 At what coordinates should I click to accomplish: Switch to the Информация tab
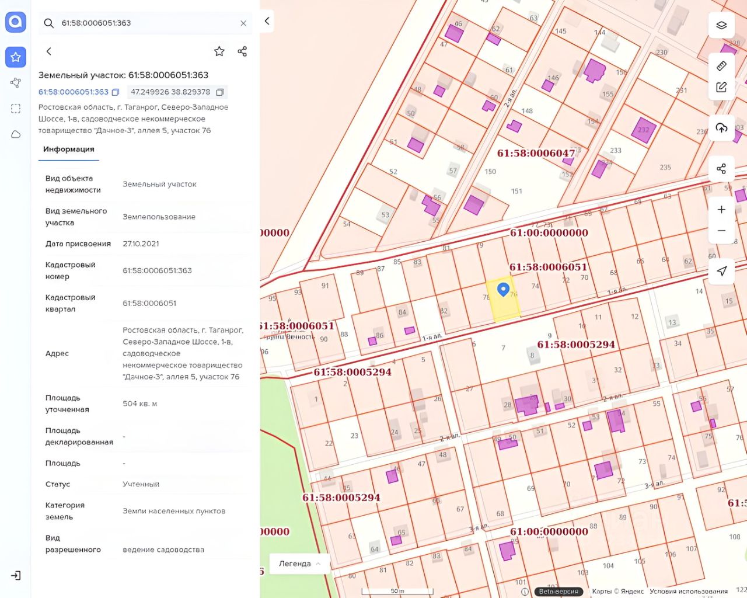pyautogui.click(x=69, y=149)
